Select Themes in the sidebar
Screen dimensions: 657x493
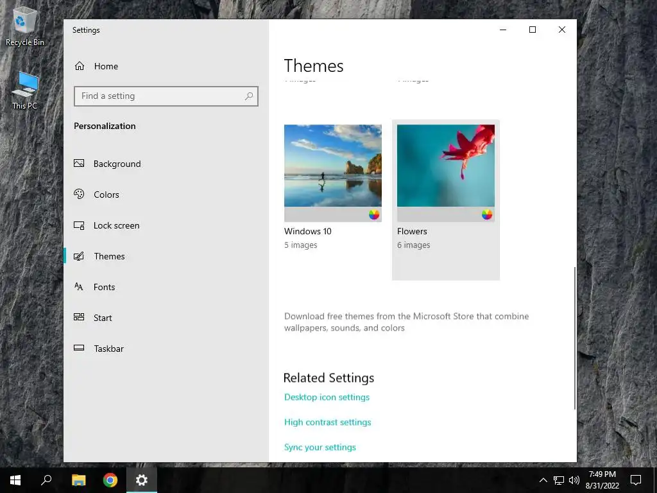[x=166, y=256]
